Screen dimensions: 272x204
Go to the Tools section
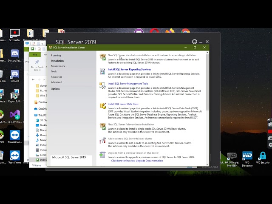[54, 71]
